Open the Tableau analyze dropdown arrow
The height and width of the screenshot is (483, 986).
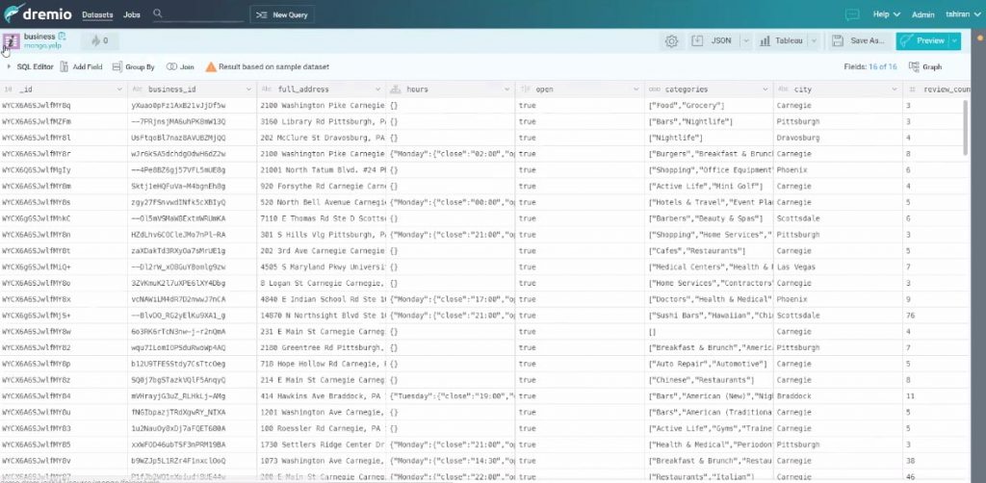pos(814,41)
